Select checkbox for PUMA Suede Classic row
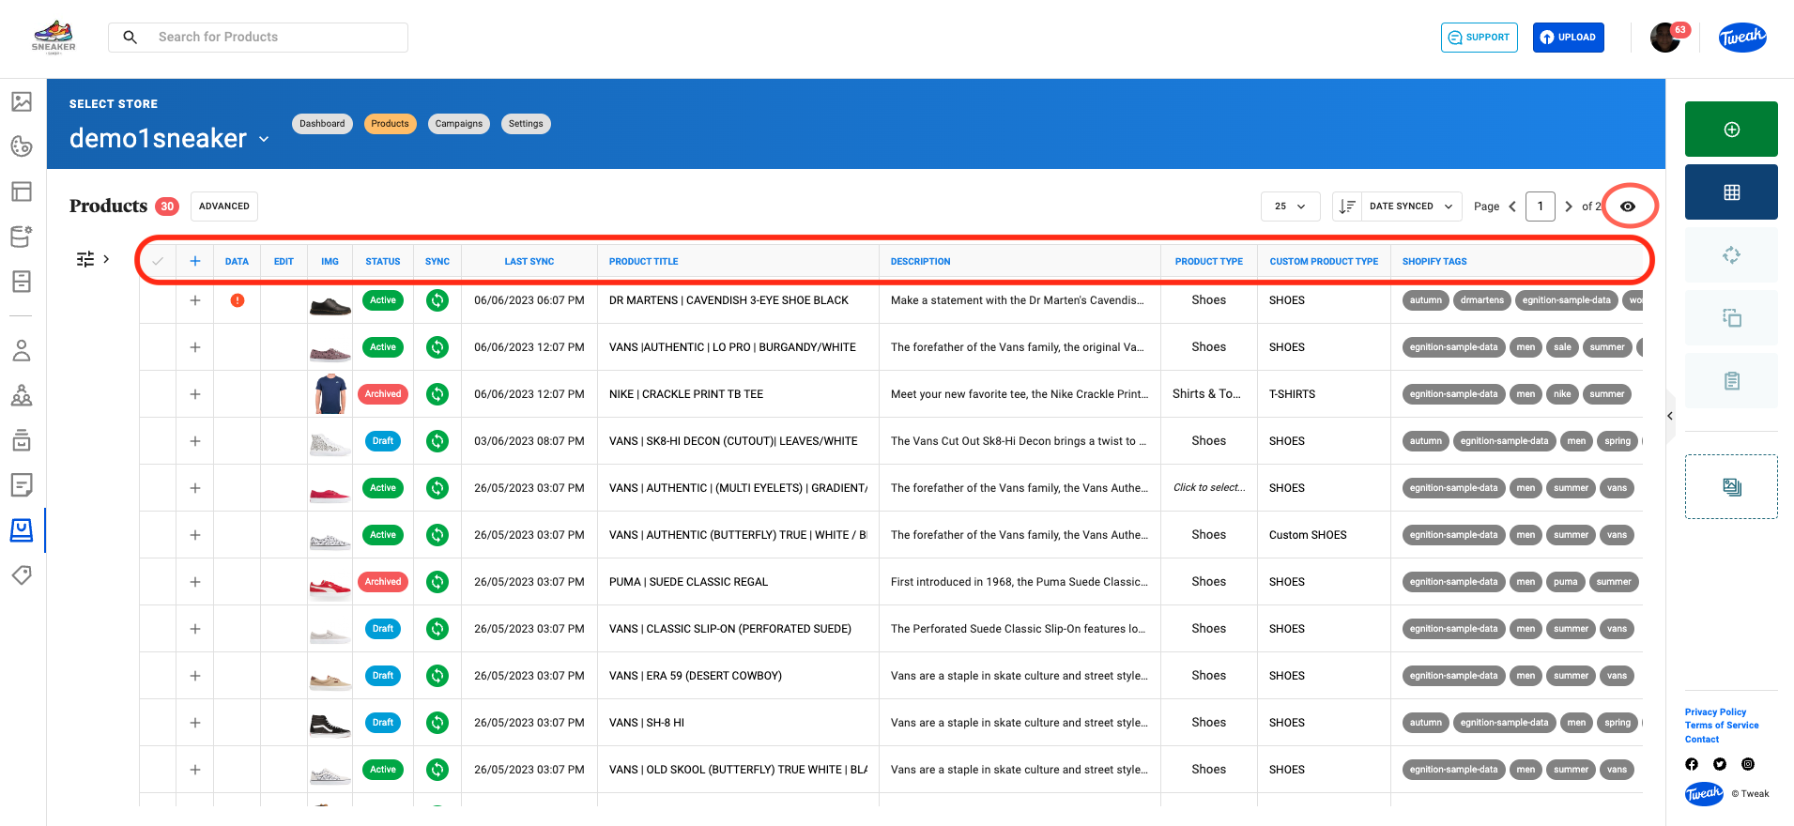The image size is (1794, 826). point(158,582)
